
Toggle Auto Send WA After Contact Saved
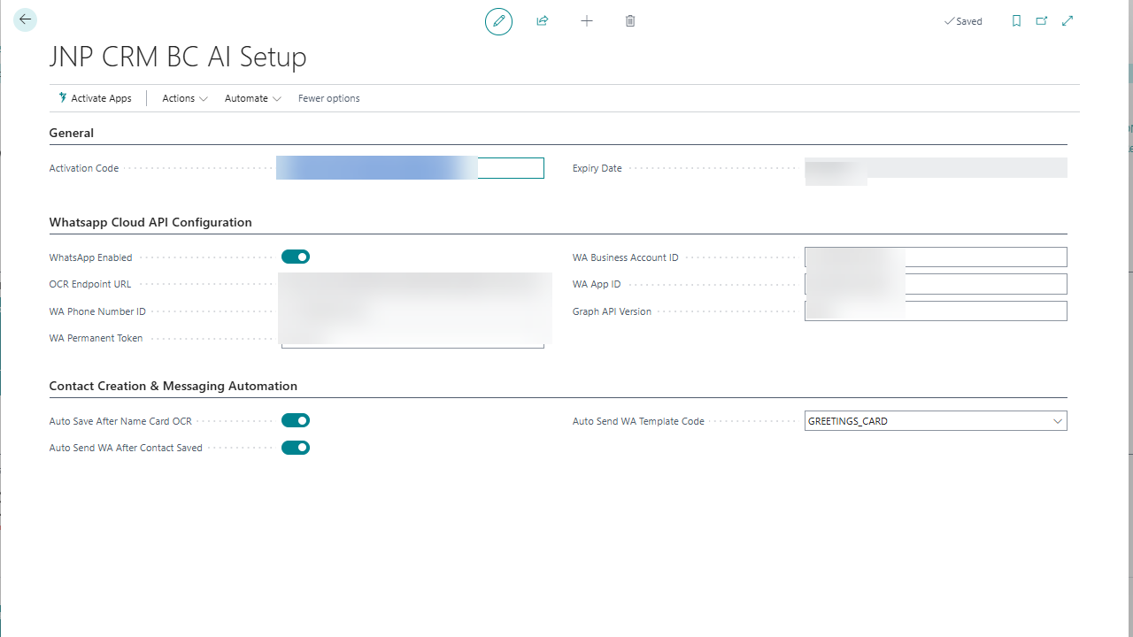point(296,448)
